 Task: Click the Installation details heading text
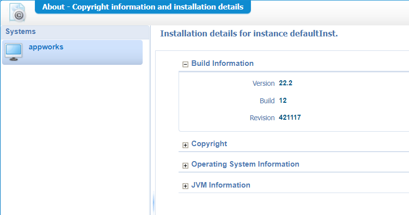[x=249, y=34]
